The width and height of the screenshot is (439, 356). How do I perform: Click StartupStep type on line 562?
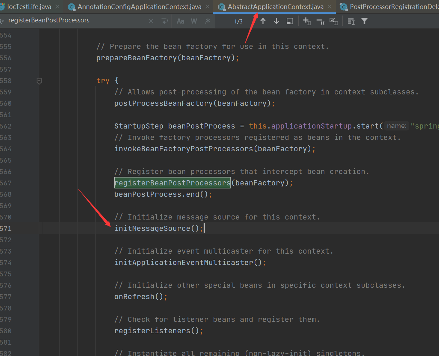coord(139,126)
